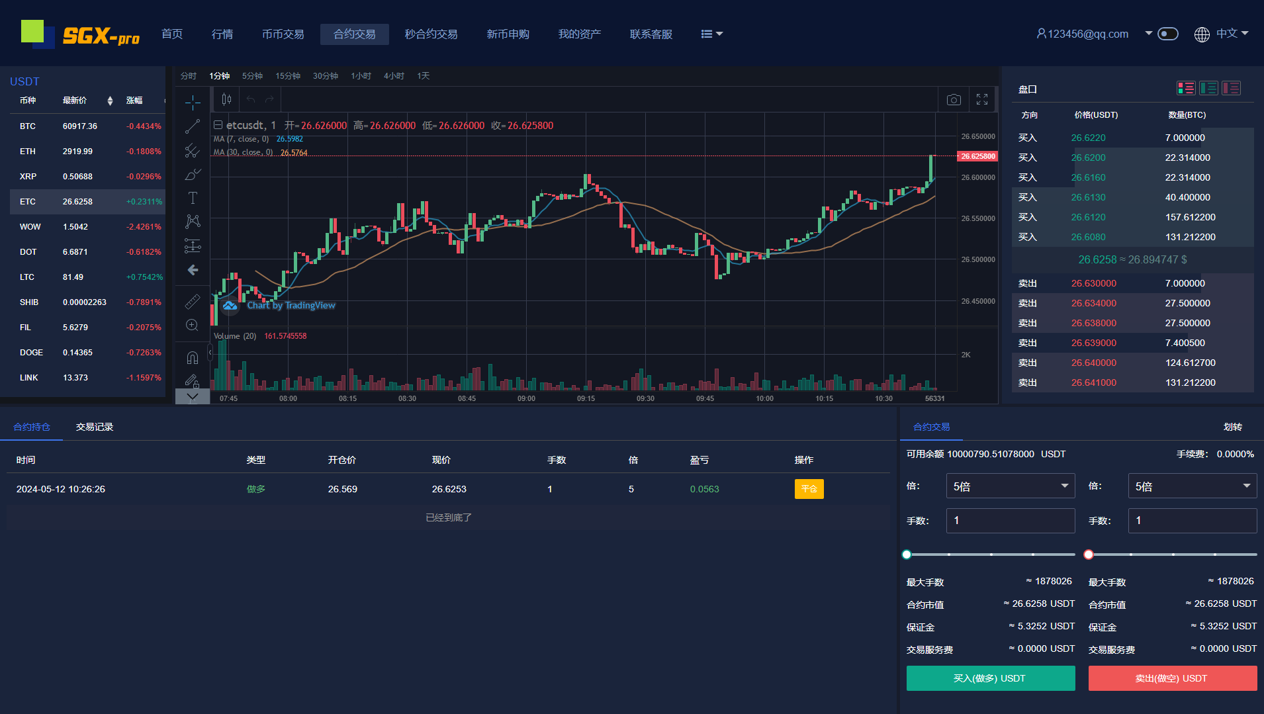Click the buy-side position slider handle
Viewport: 1264px width, 714px height.
pyautogui.click(x=907, y=555)
